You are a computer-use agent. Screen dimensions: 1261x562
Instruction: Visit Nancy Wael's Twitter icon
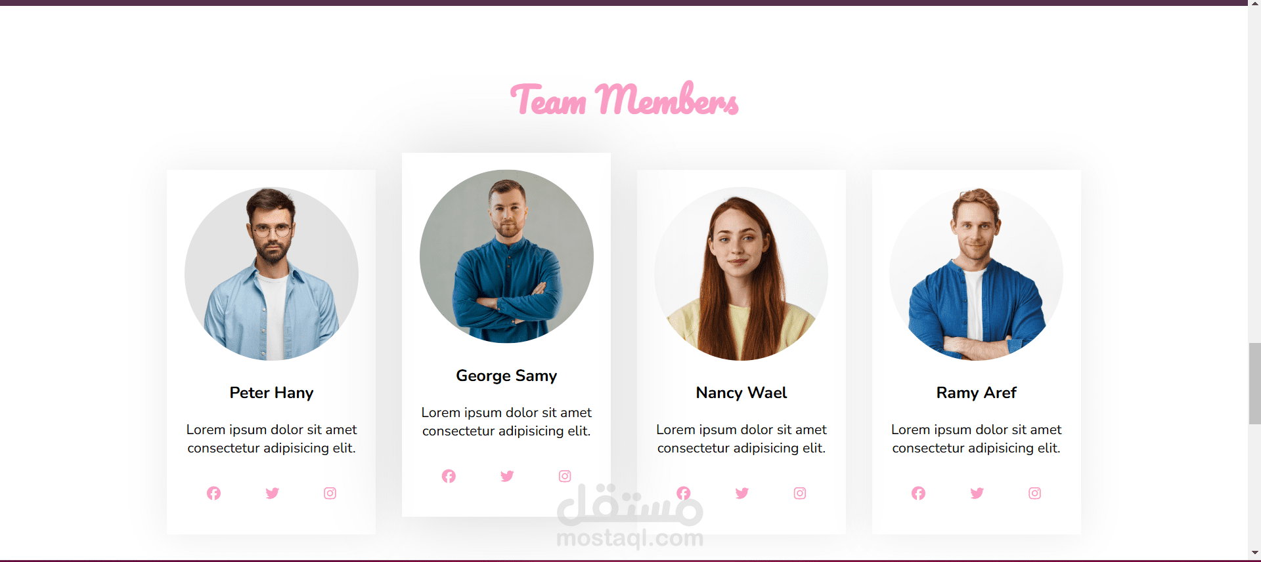[742, 493]
